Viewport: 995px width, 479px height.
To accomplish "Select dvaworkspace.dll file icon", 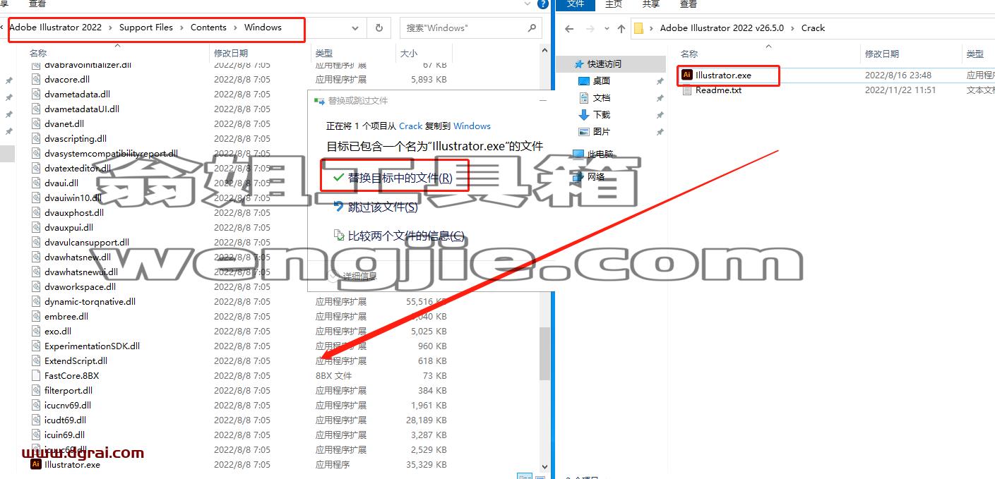I will coord(36,286).
